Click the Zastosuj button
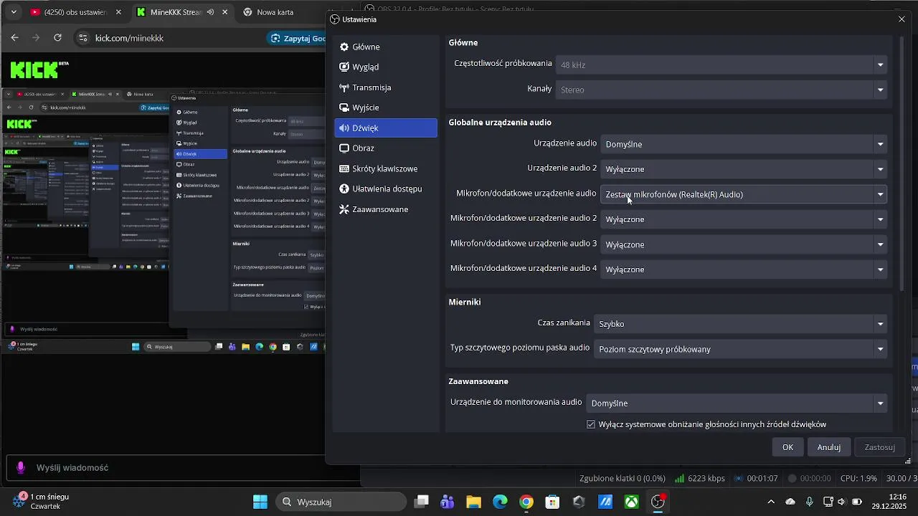This screenshot has height=516, width=918. (x=879, y=447)
